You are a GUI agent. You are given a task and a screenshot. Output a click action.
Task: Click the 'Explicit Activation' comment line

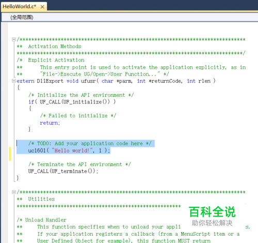(56, 60)
